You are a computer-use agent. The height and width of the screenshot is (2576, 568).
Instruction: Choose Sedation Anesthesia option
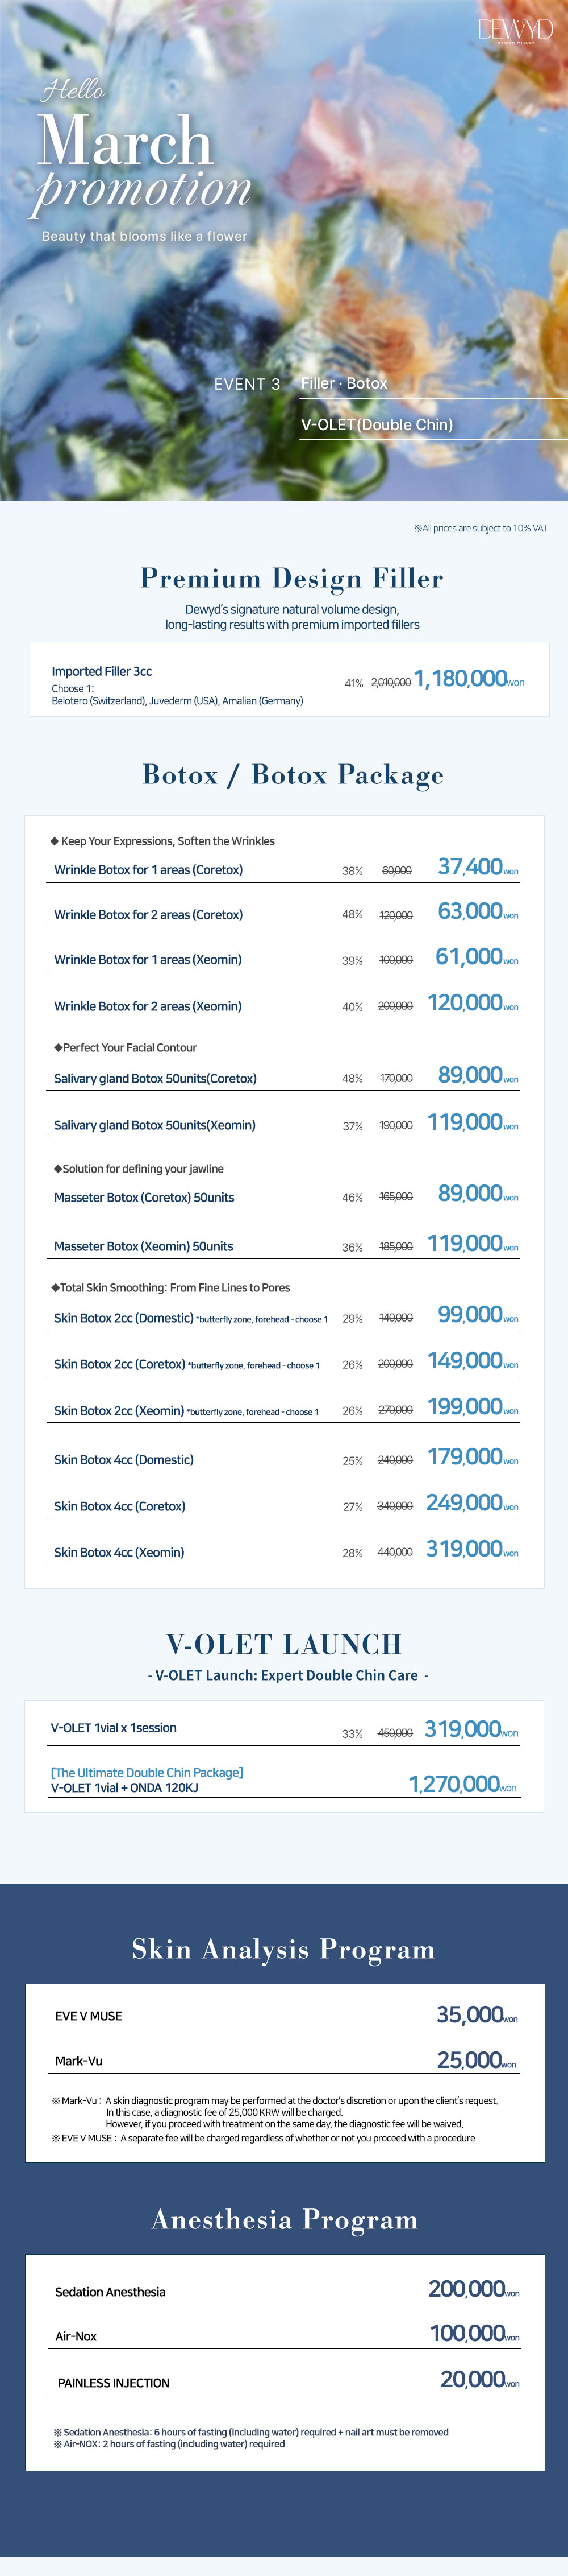(111, 2292)
